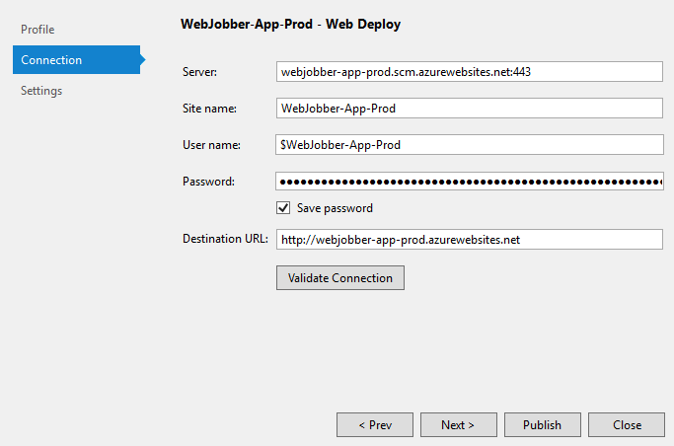Go back with the Prev button
The width and height of the screenshot is (674, 446).
tap(375, 425)
